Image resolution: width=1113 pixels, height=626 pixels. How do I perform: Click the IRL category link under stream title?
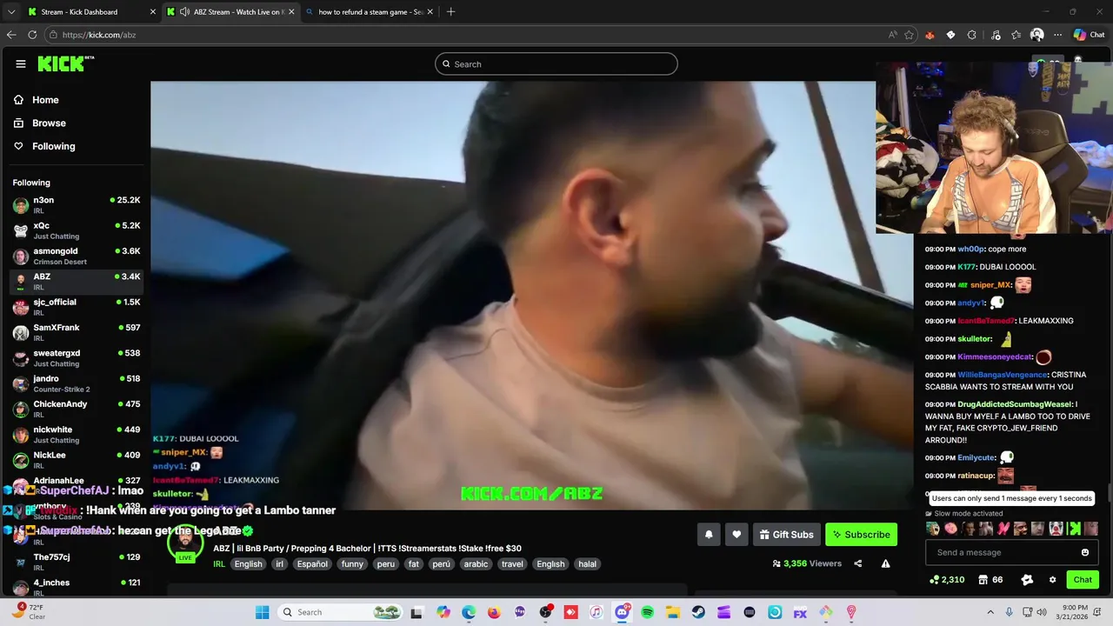coord(219,563)
